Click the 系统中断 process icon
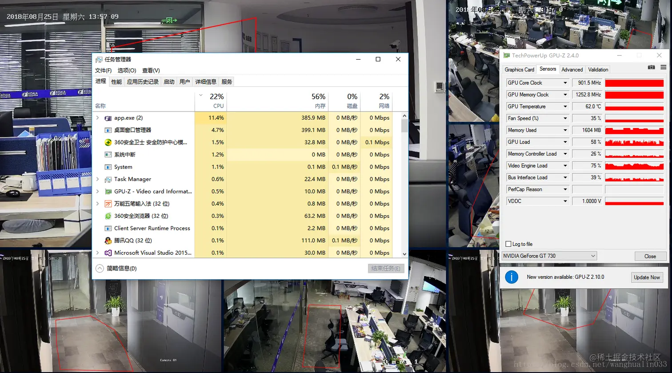This screenshot has width=672, height=373. 108,155
